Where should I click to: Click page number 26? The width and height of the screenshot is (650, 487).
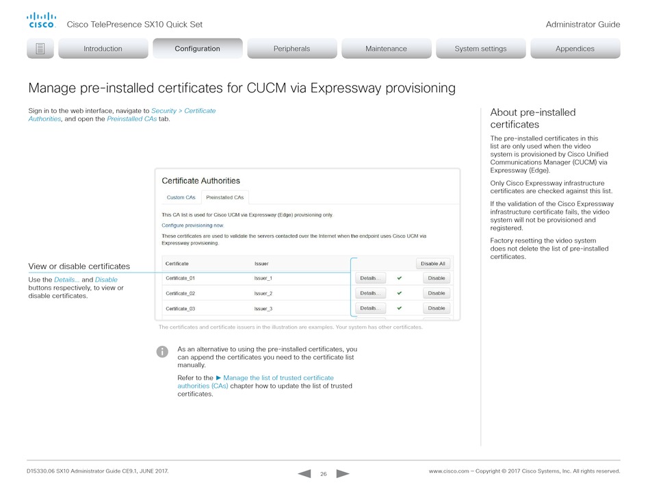coord(324,474)
